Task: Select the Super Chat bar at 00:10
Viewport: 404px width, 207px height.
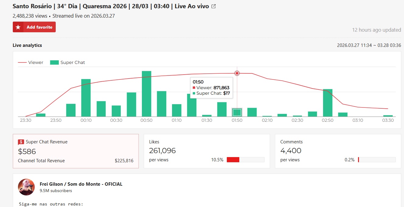Action: [86, 98]
